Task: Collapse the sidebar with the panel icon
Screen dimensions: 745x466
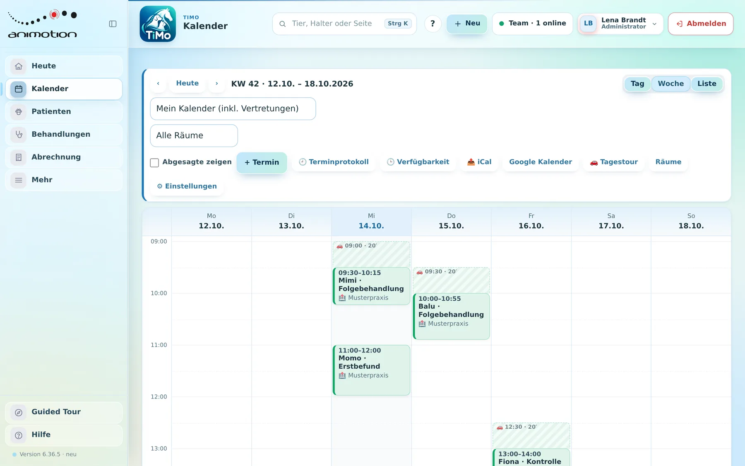Action: point(113,24)
